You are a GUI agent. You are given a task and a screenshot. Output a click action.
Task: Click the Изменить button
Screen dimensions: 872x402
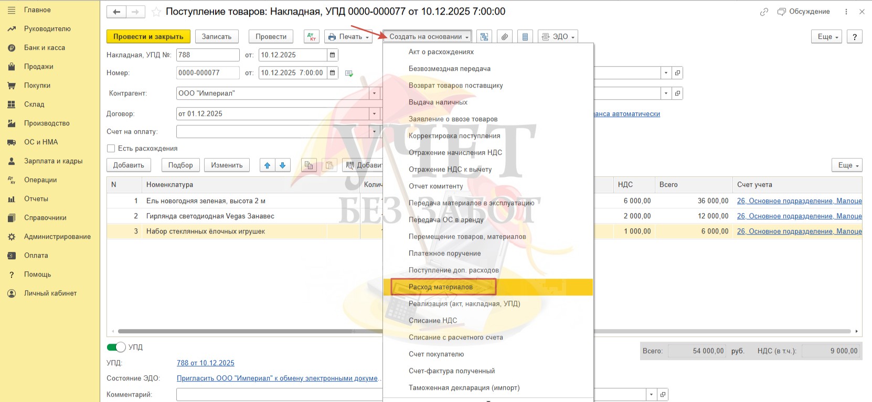click(x=227, y=165)
